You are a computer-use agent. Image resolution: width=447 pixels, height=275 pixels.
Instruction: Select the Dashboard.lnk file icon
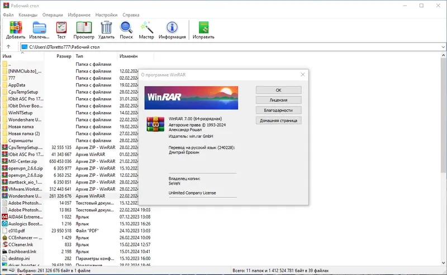pos(4,252)
